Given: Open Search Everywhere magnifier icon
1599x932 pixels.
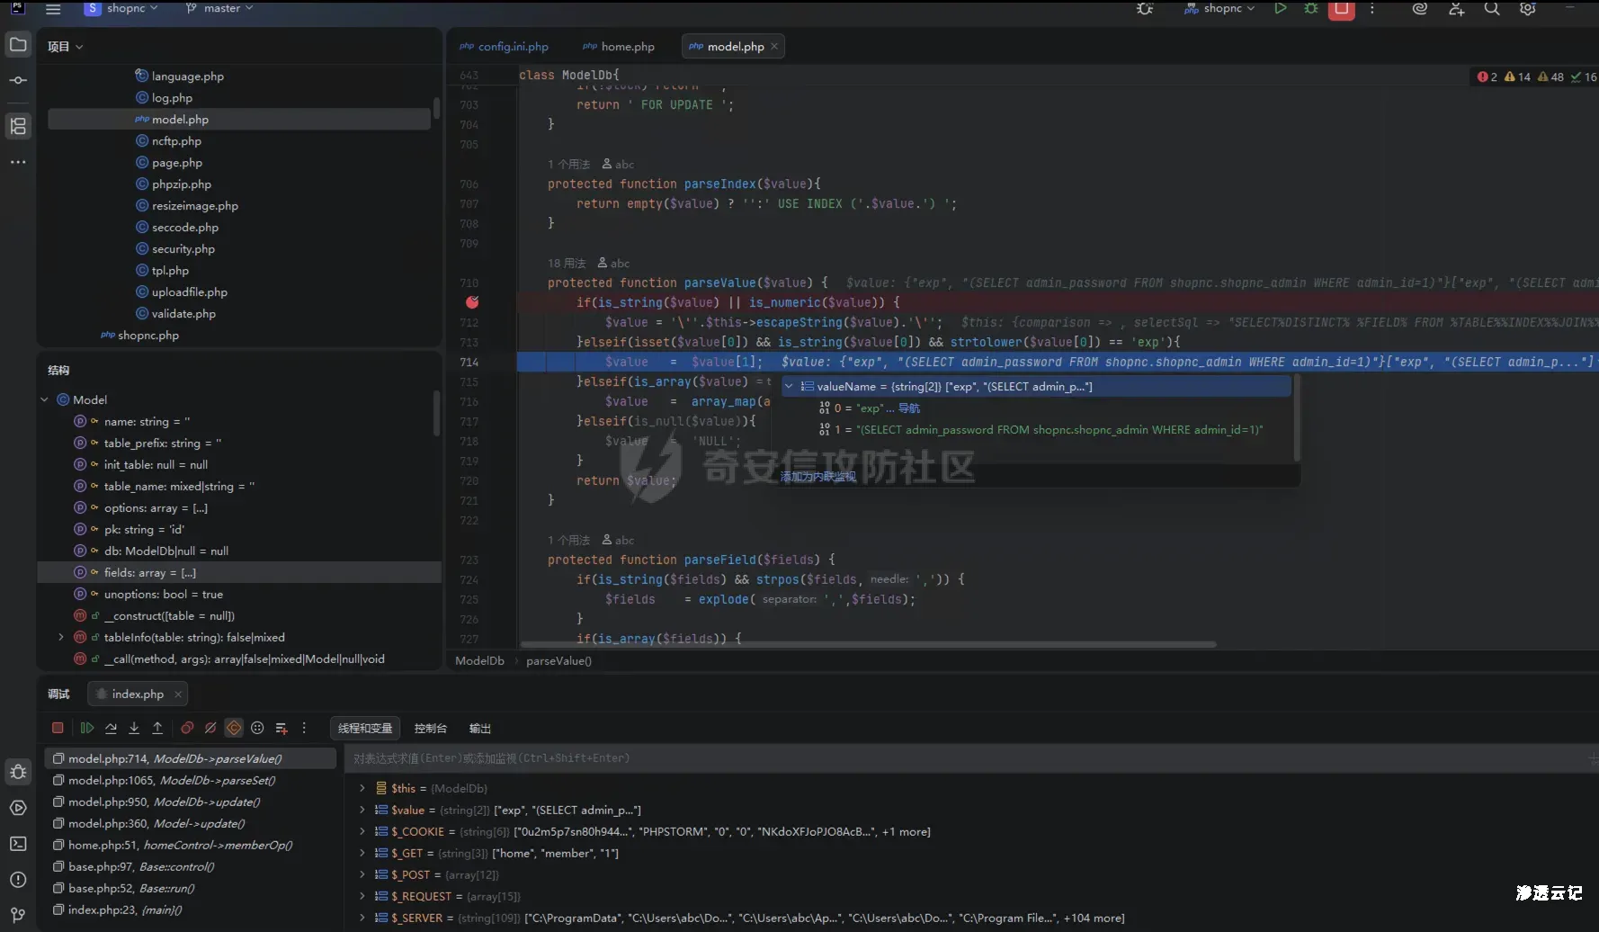Looking at the screenshot, I should 1492,9.
